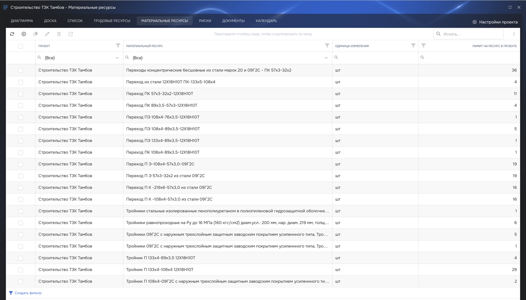Click the trash delete icon
This screenshot has height=300, width=526.
(59, 34)
